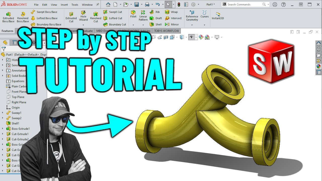Open the Linear Pattern dropdown arrow
Viewport: 322px width, 181px height.
143,25
